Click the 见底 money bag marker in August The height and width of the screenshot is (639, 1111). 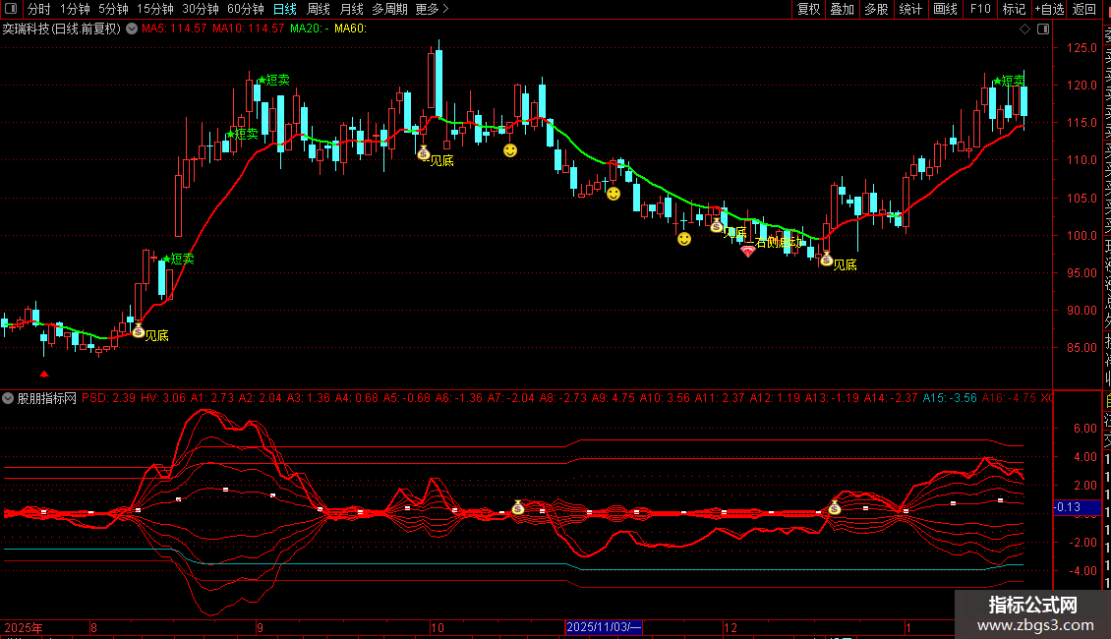pyautogui.click(x=139, y=331)
